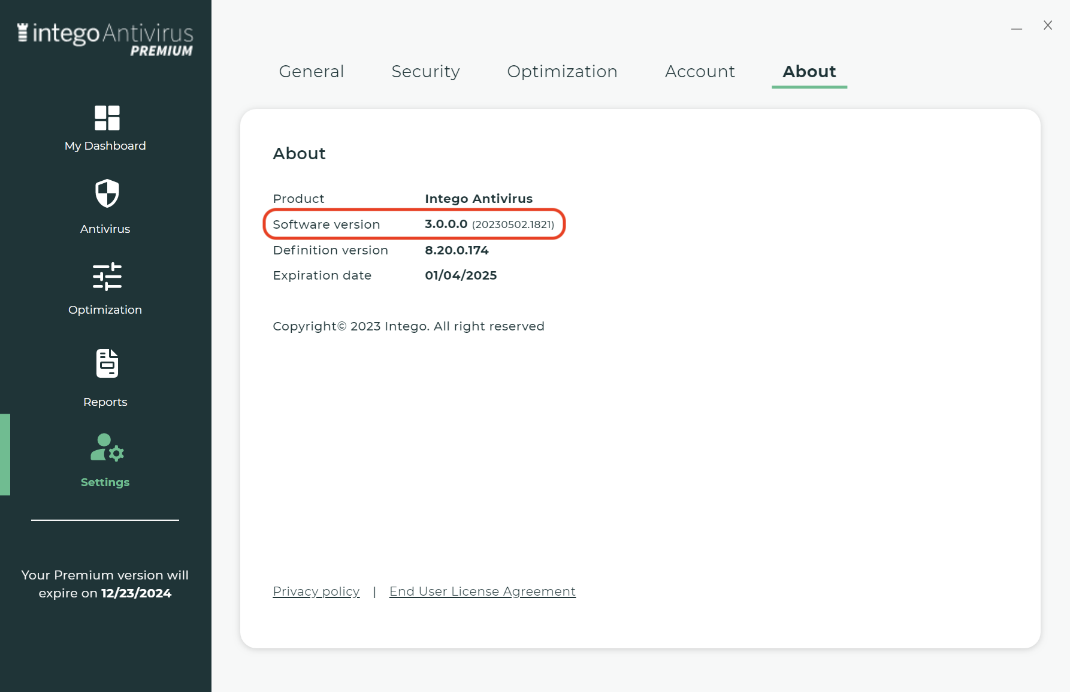The image size is (1070, 692).
Task: Open the Optimization settings tab
Action: 562,71
